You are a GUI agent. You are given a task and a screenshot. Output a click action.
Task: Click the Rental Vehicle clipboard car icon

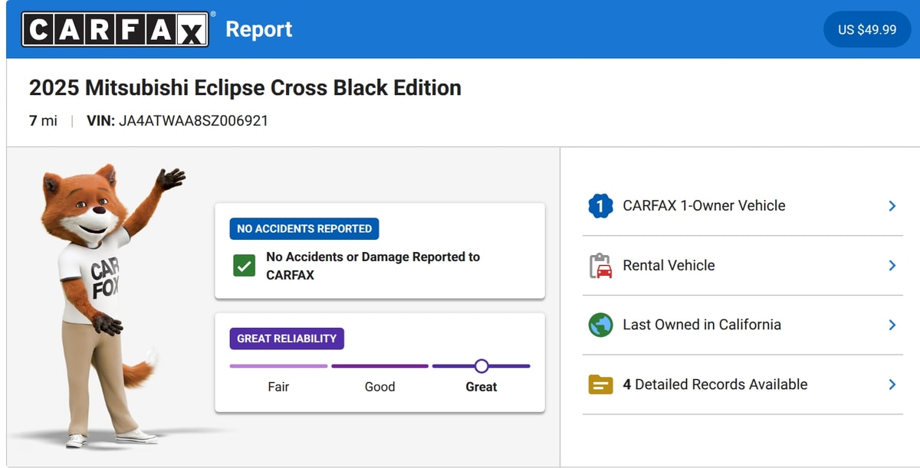tap(600, 266)
